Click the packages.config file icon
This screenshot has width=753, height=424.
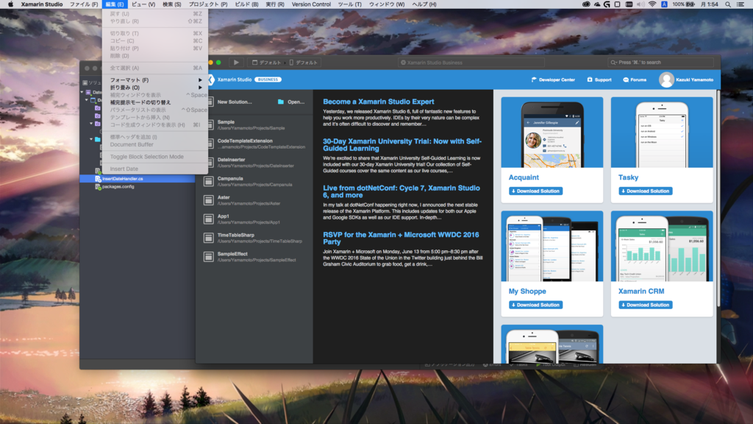pyautogui.click(x=98, y=186)
